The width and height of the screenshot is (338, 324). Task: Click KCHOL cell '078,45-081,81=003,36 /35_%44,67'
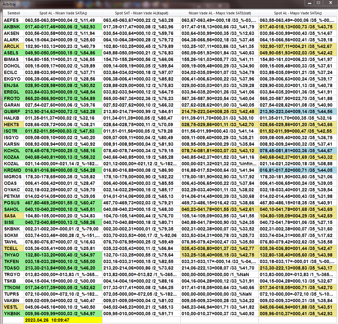(x=298, y=151)
